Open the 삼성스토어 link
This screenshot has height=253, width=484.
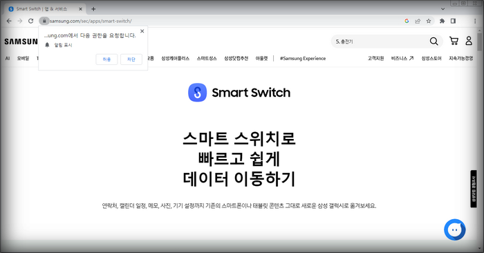(431, 58)
